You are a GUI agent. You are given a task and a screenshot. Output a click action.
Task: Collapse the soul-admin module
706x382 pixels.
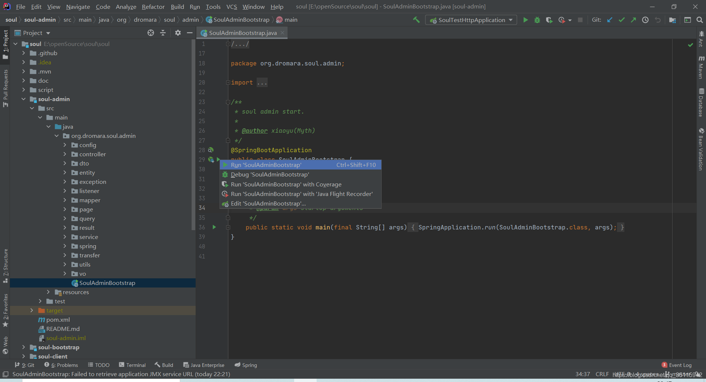[24, 99]
